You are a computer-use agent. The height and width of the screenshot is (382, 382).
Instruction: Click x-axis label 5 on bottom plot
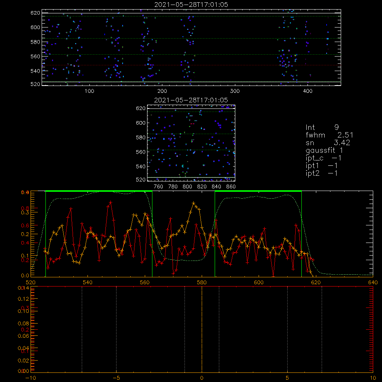[x=287, y=378]
